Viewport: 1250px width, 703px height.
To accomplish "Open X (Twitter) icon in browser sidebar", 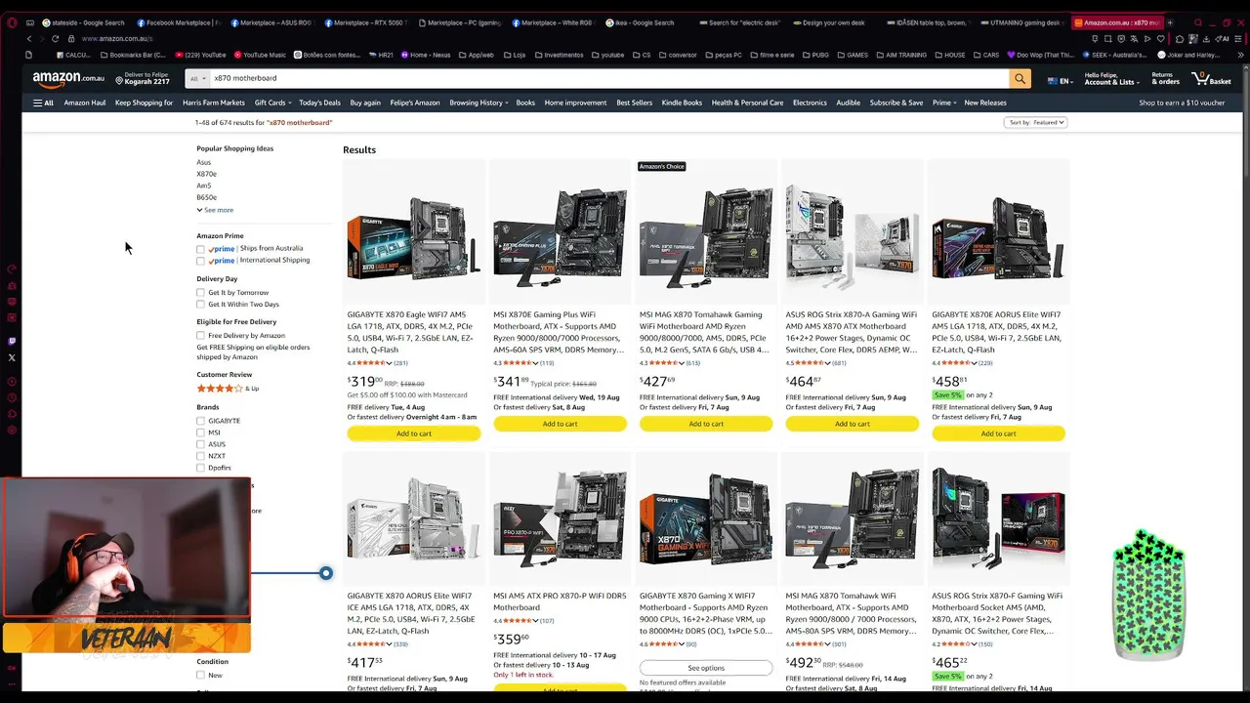I will 12,357.
